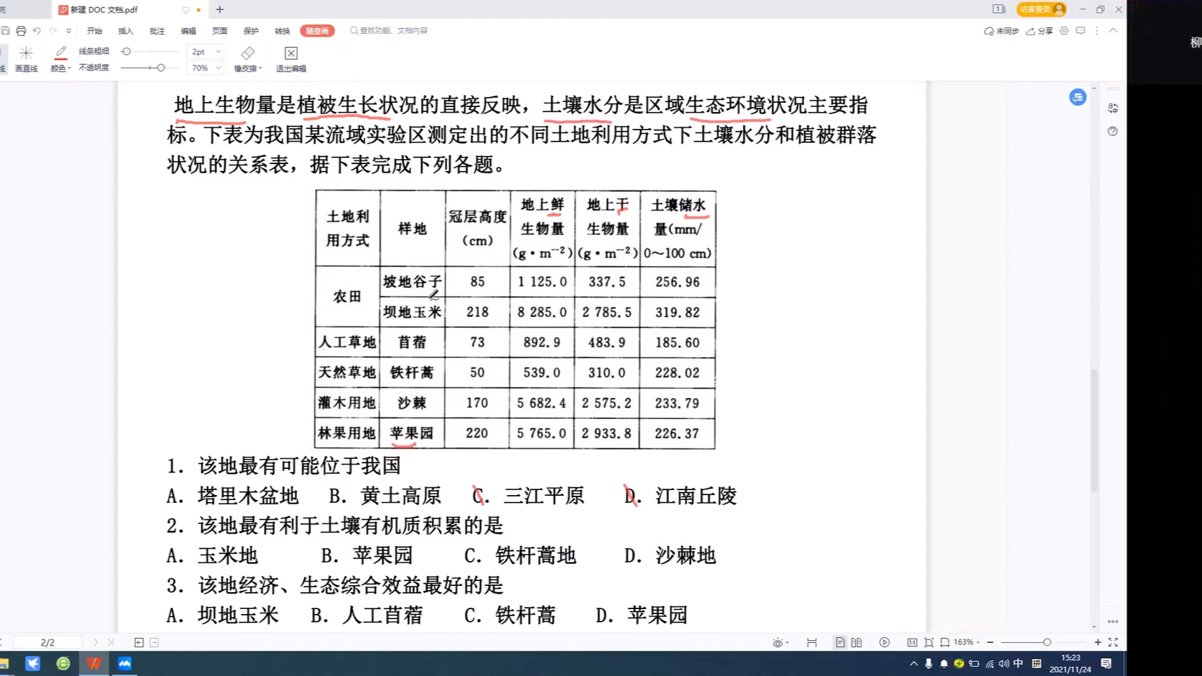Click the page number field 2/2
Viewport: 1202px width, 676px height.
[x=47, y=642]
